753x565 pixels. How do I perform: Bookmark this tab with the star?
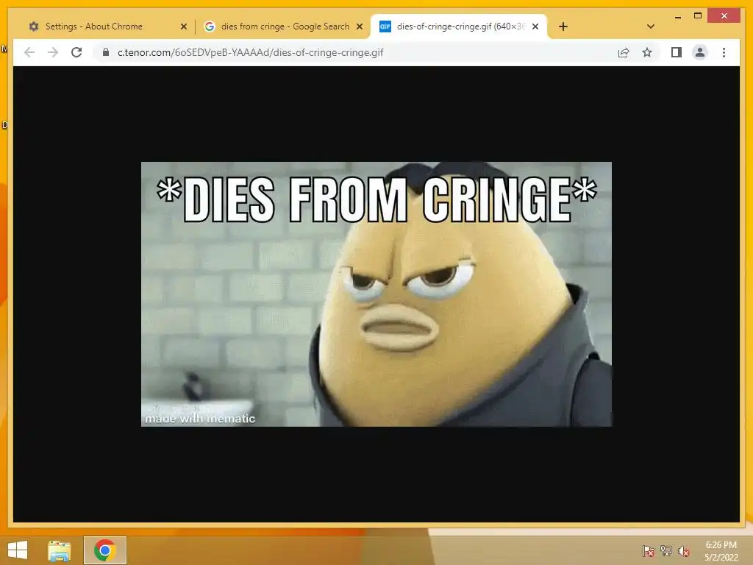coord(647,52)
